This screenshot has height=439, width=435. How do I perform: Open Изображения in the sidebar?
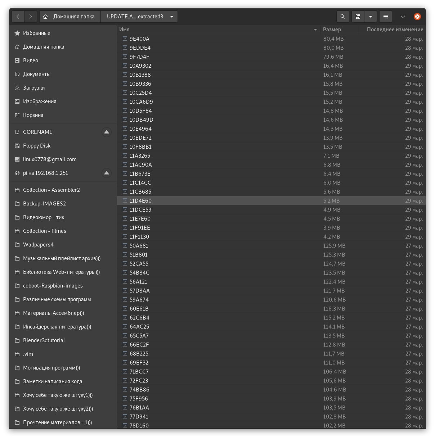(63, 101)
